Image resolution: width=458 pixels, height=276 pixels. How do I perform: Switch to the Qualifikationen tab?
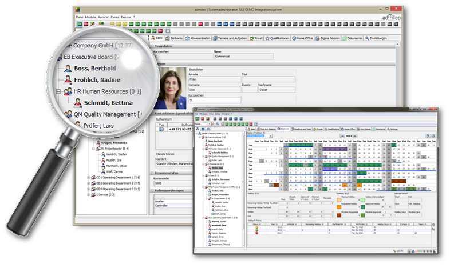click(x=277, y=38)
